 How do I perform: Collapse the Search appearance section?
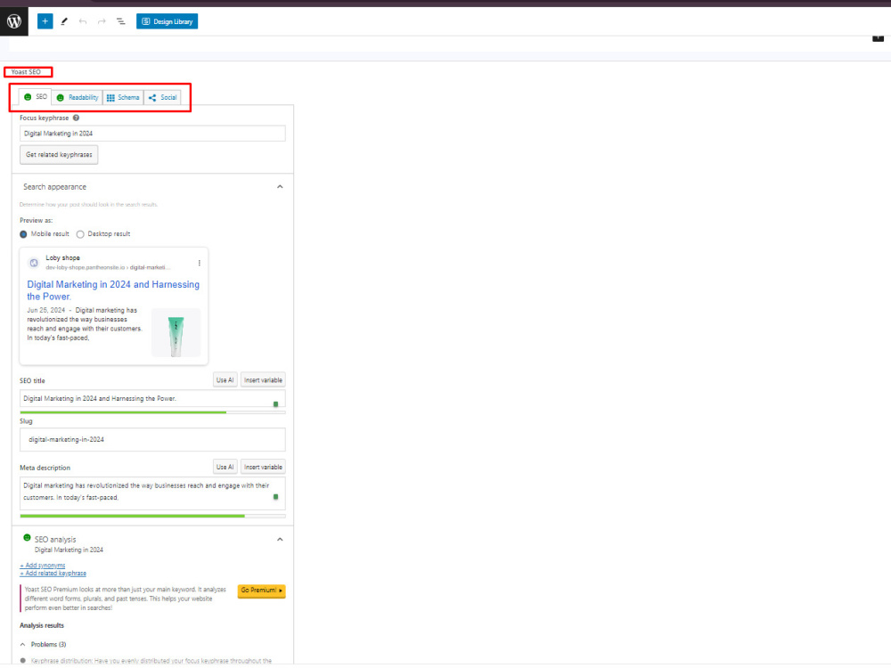coord(280,187)
